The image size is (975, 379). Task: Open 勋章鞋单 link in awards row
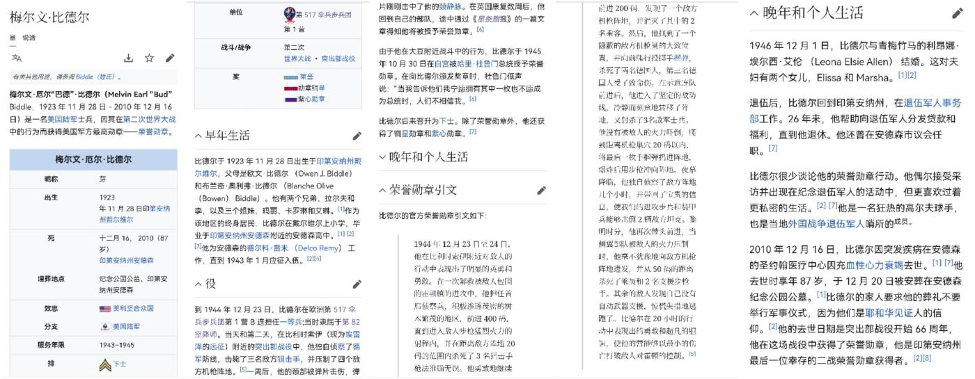(x=311, y=88)
